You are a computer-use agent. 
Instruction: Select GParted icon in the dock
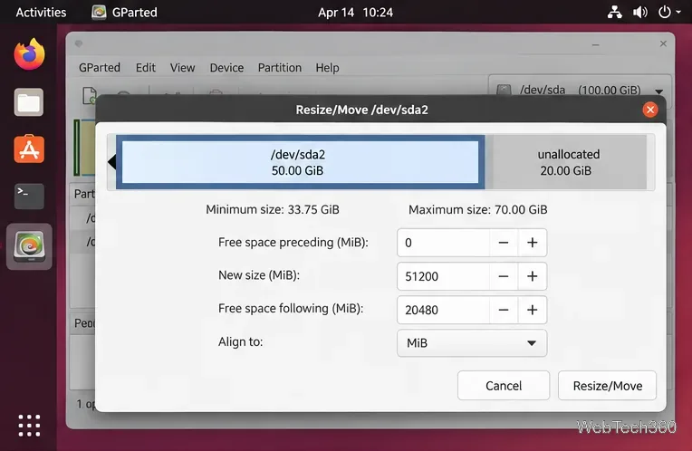29,246
